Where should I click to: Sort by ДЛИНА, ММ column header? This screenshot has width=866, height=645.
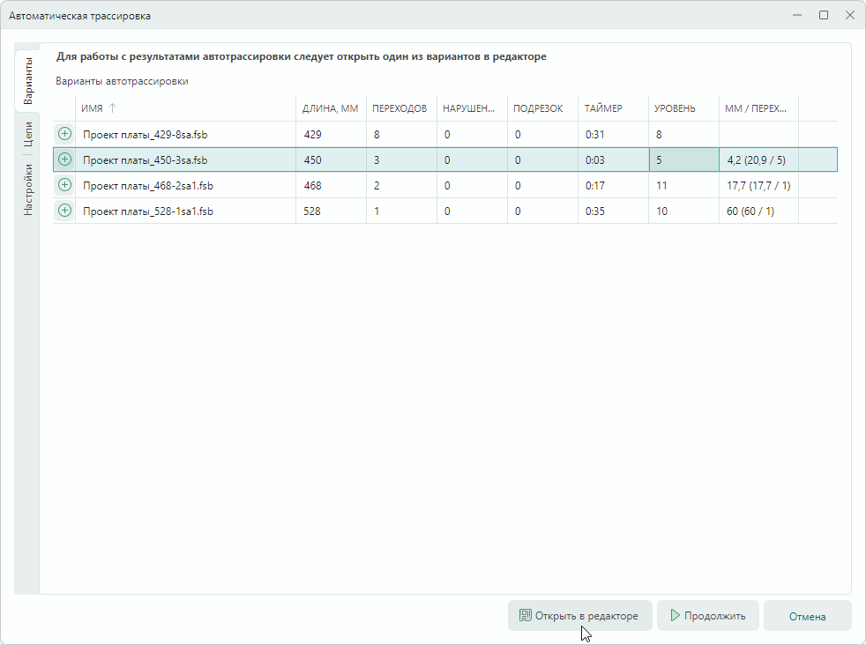pyautogui.click(x=330, y=108)
